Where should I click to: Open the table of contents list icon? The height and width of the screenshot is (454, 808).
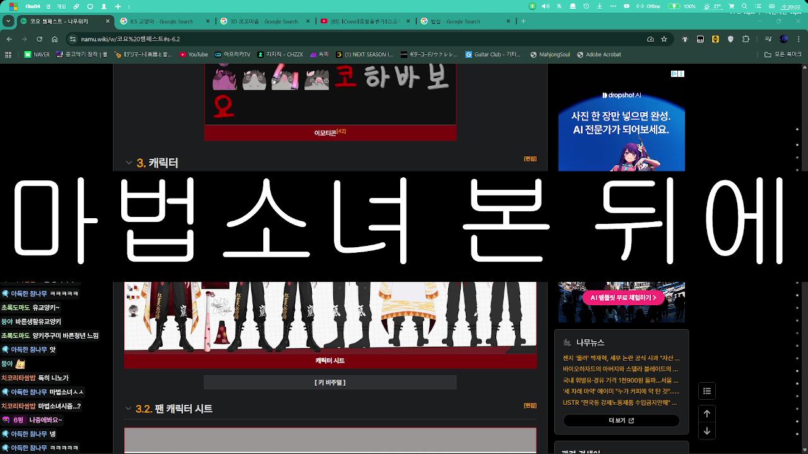[x=707, y=391]
